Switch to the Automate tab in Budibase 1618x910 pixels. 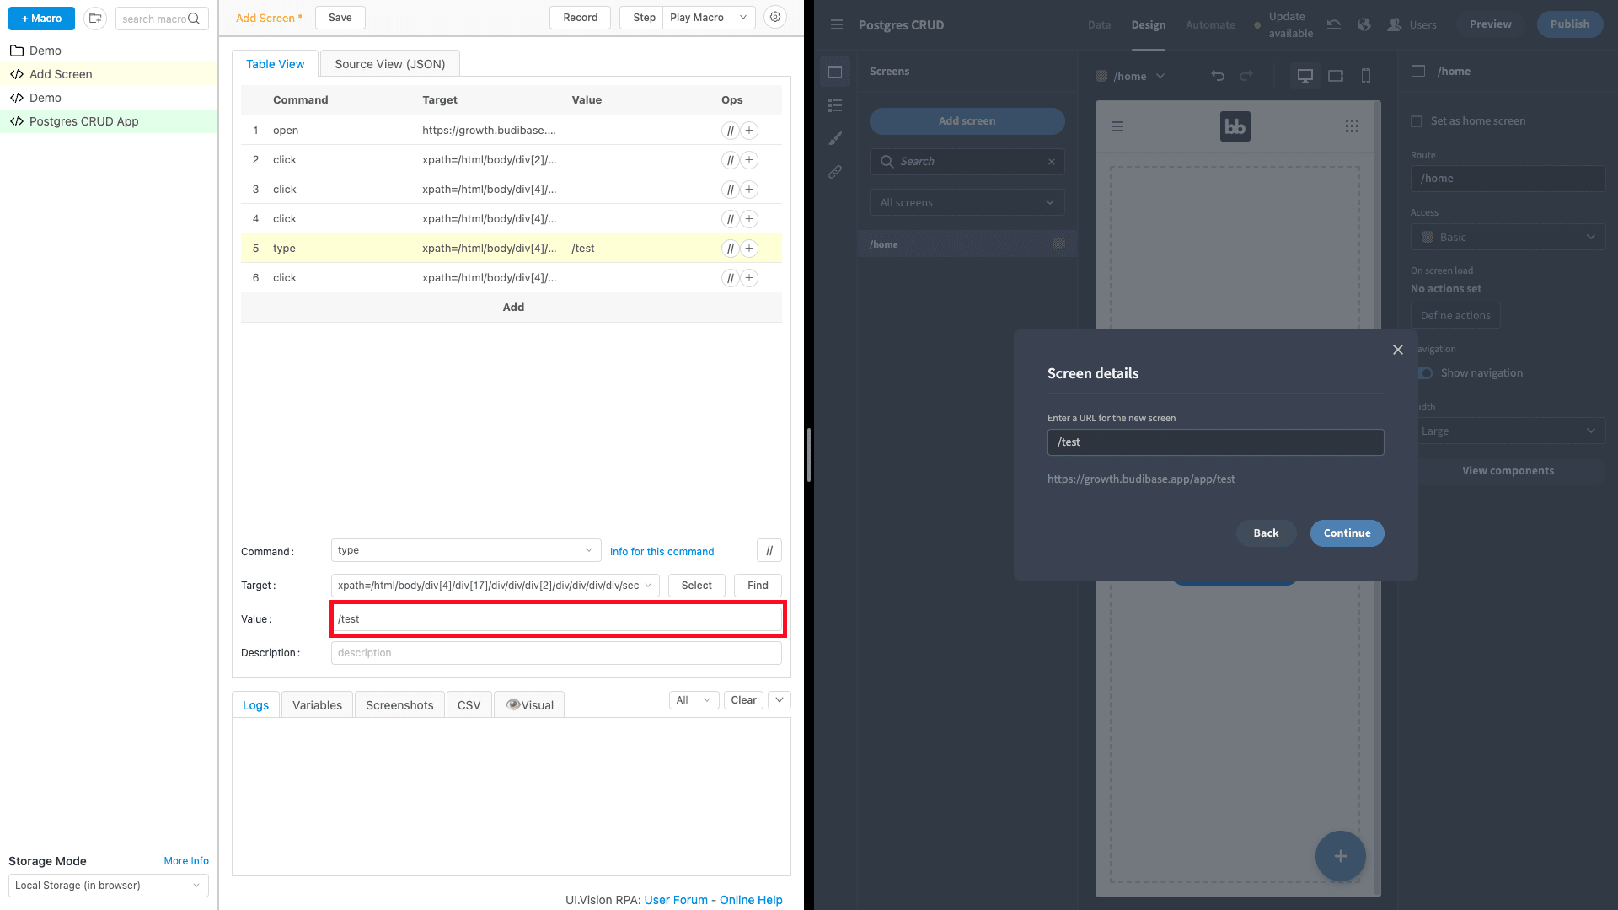(1210, 24)
